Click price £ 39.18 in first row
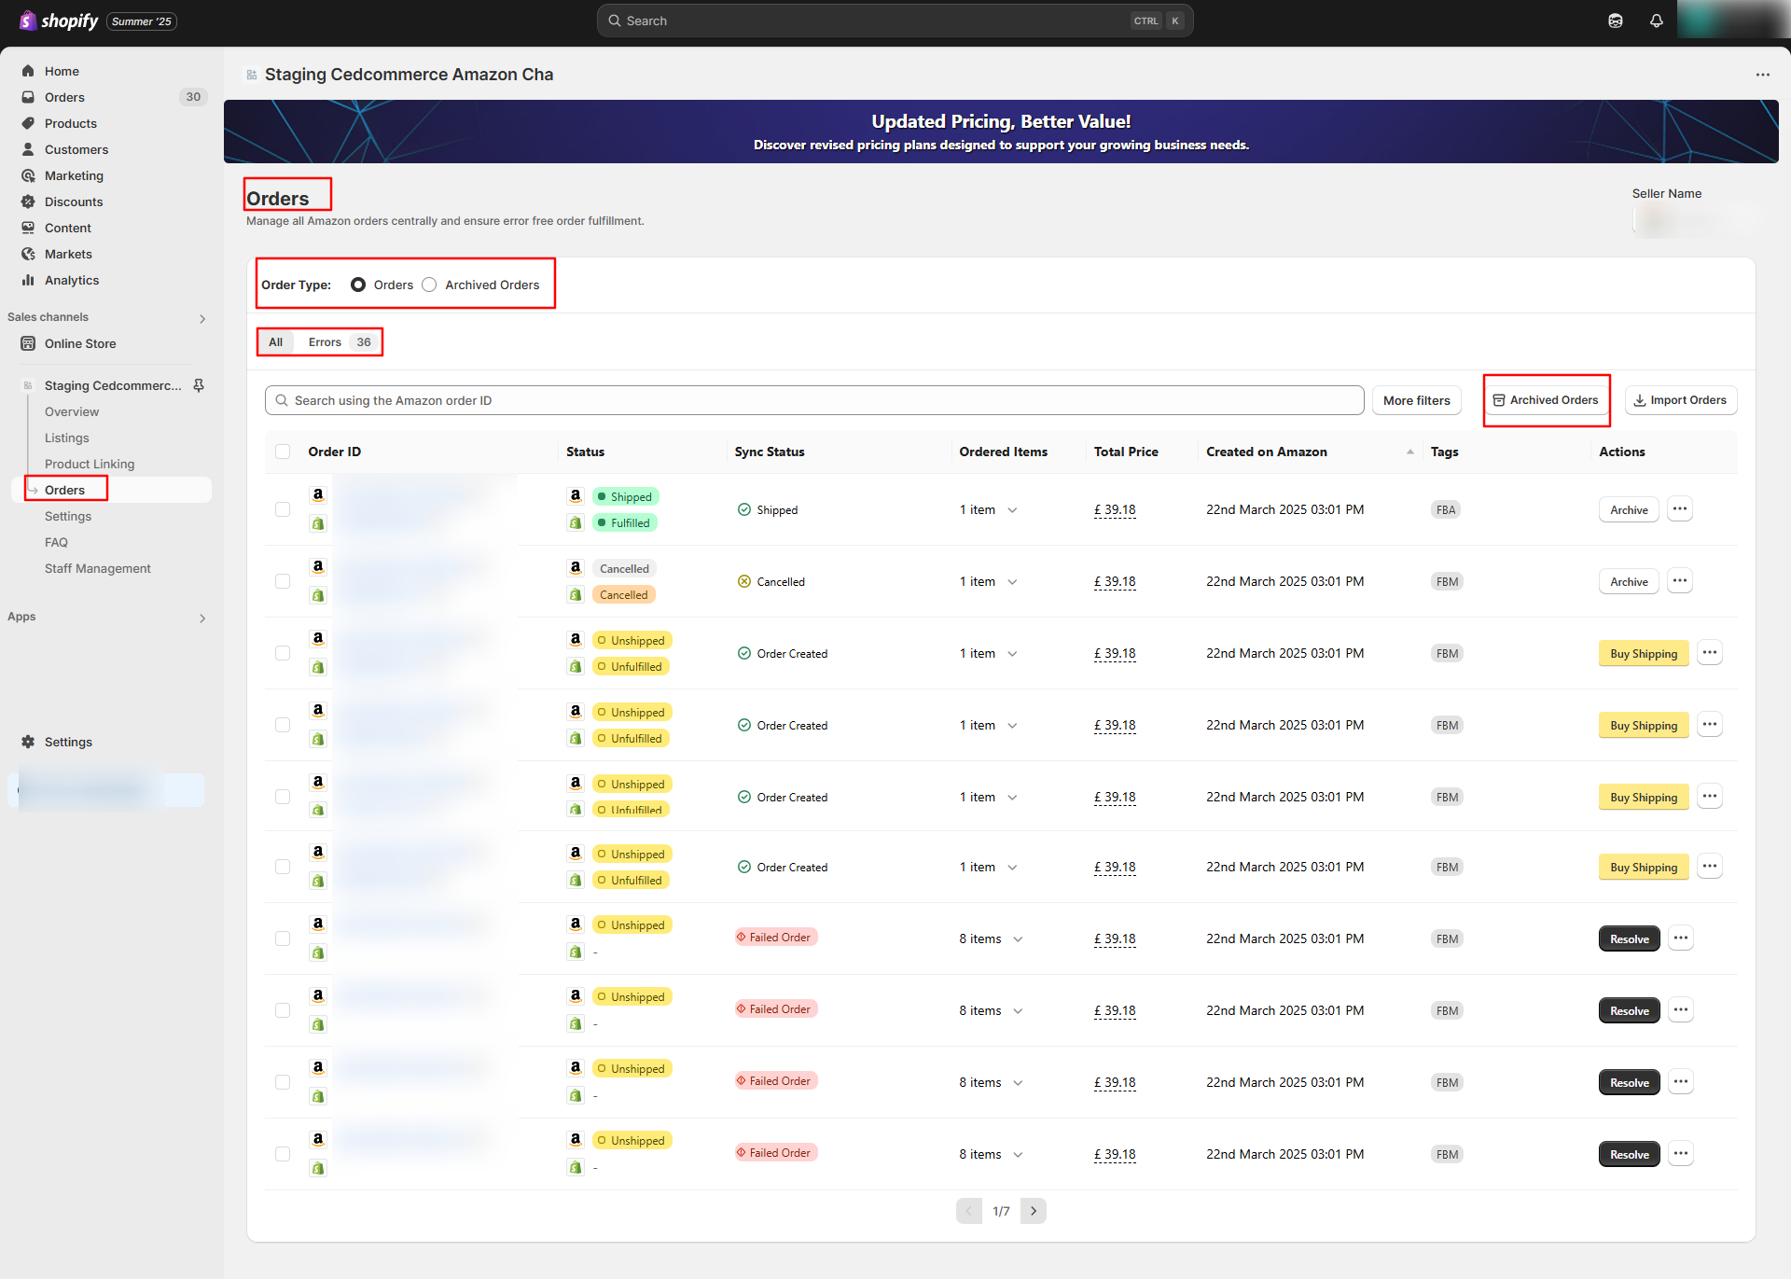The height and width of the screenshot is (1279, 1791). [x=1115, y=509]
